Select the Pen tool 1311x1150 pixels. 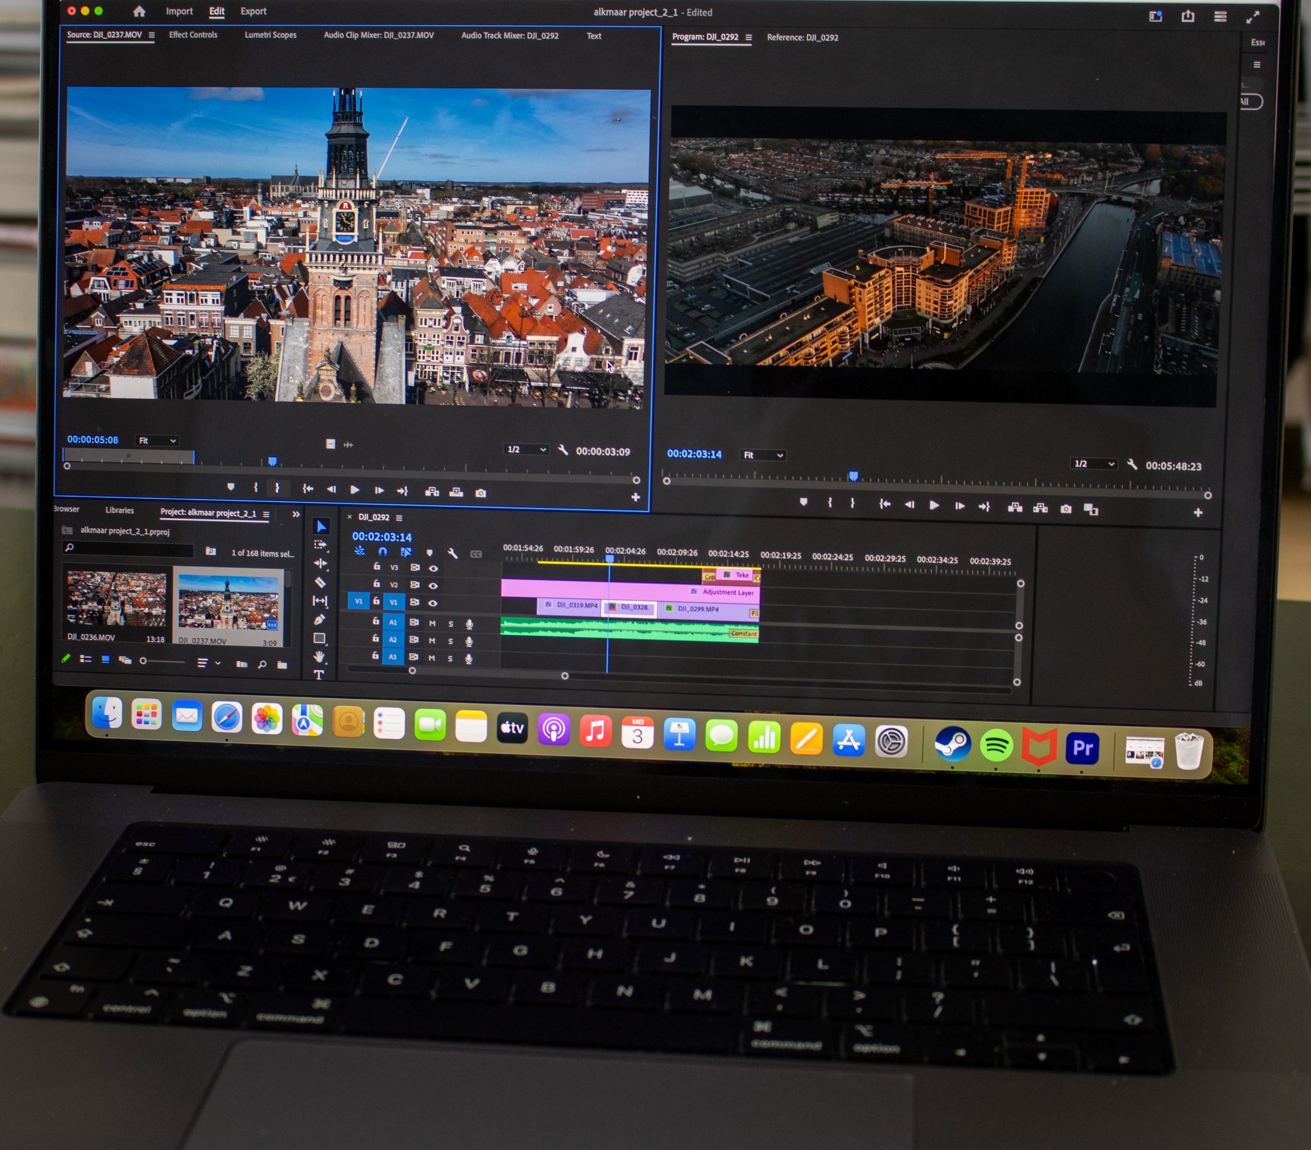pyautogui.click(x=319, y=619)
